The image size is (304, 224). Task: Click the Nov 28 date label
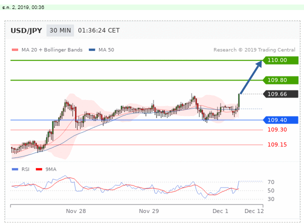pos(76,211)
